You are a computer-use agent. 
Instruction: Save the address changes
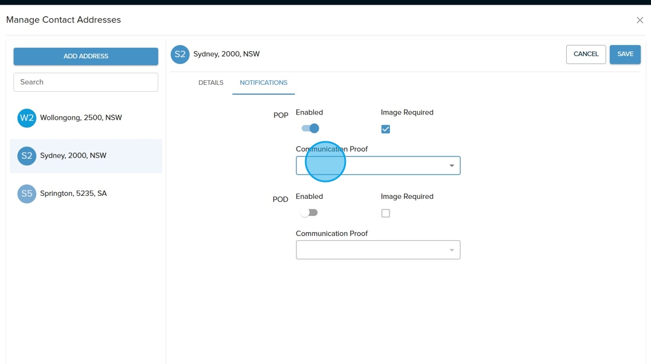(x=625, y=54)
